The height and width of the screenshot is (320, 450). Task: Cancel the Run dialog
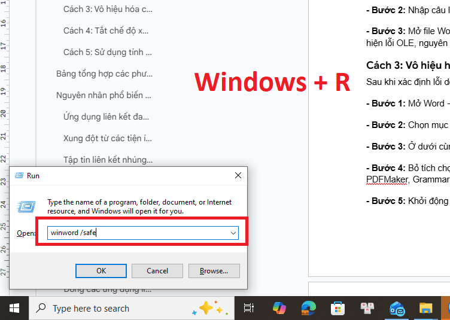click(157, 271)
